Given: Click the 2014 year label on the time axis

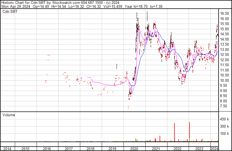Looking at the screenshot, I should (x=7, y=149).
